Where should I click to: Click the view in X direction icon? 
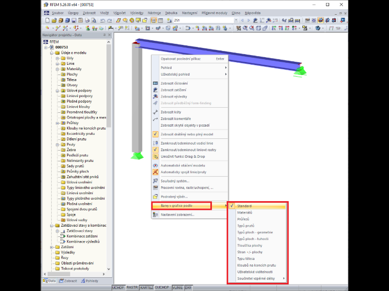[x=274, y=28]
